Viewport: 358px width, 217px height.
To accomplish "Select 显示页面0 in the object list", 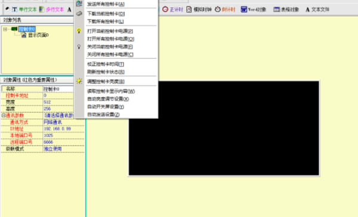I will [38, 35].
